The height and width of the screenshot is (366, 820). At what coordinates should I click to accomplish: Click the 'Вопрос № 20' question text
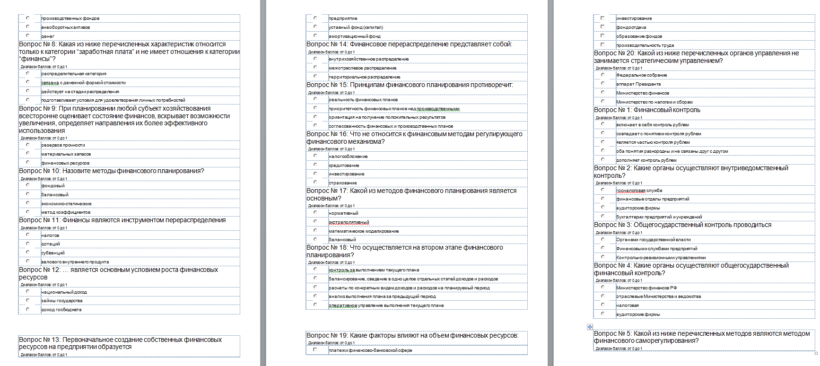tap(696, 57)
